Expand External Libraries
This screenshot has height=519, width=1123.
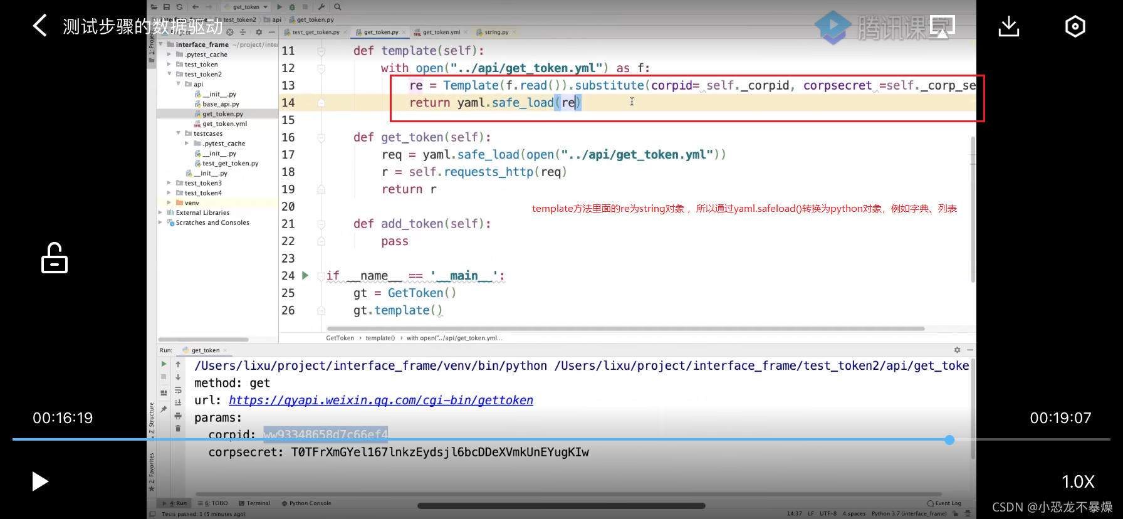click(x=160, y=212)
